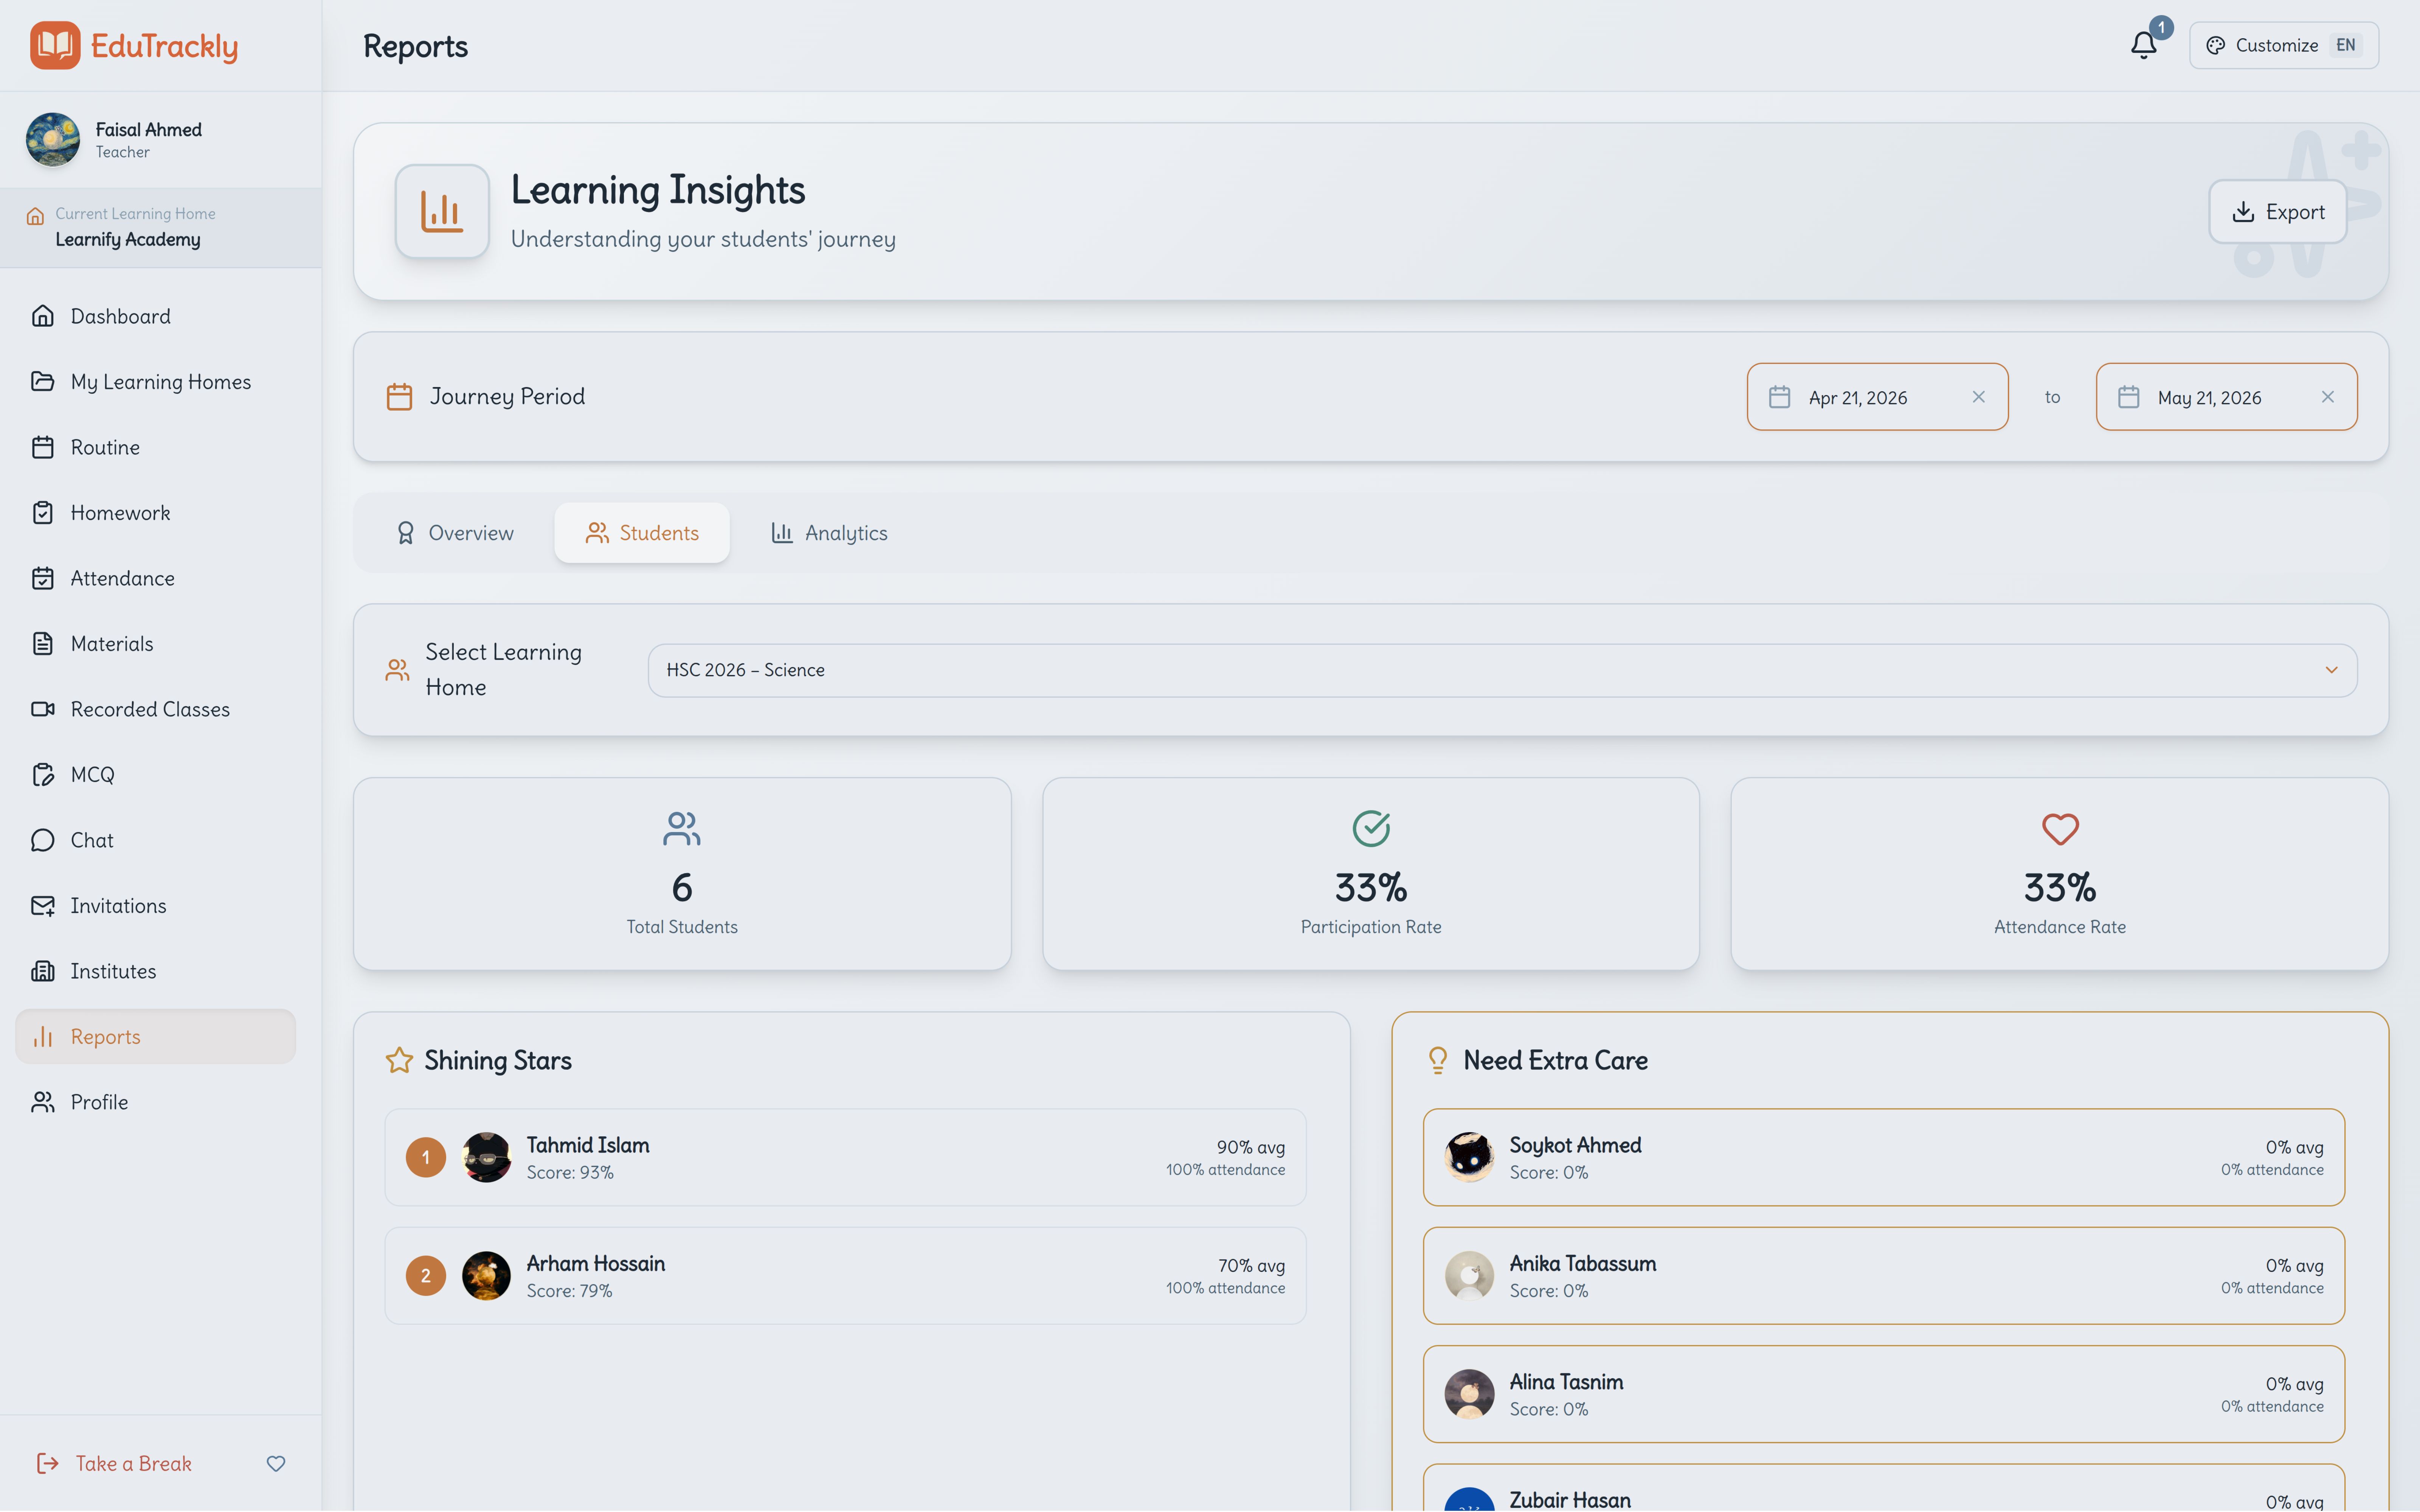Click the Attendance calendar-check icon
The width and height of the screenshot is (2420, 1512).
(43, 578)
